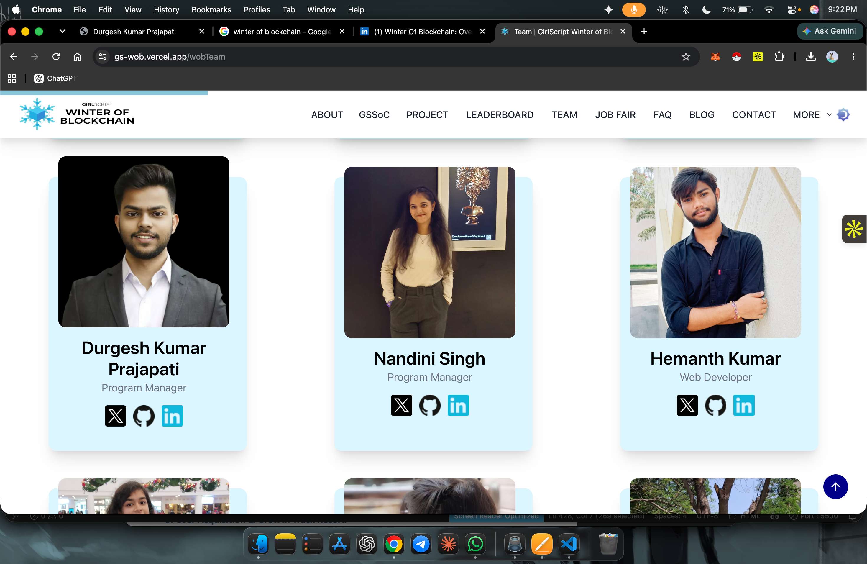
Task: Open the yellow asterisk extension in toolbar
Action: coord(758,57)
